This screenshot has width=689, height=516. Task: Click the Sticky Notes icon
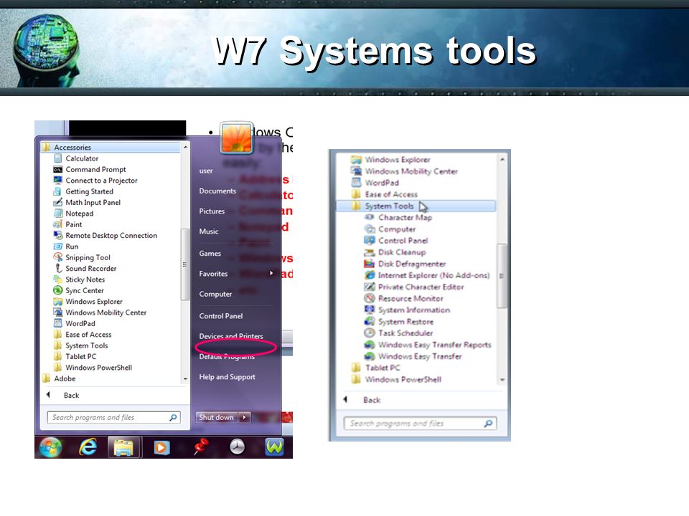tap(57, 279)
